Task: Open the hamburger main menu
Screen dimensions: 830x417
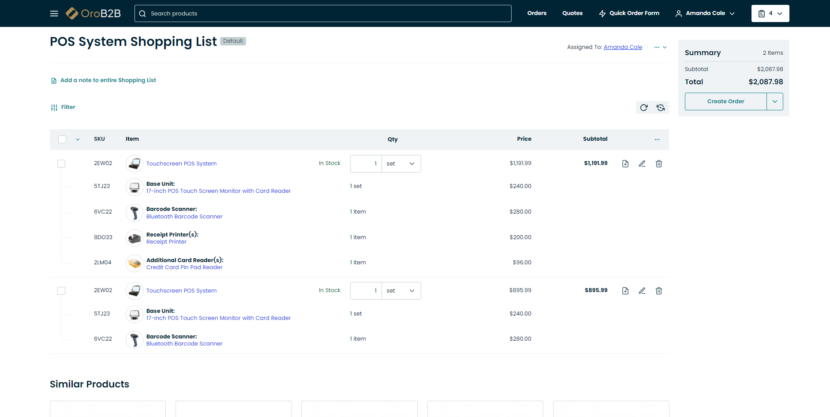Action: click(x=54, y=14)
